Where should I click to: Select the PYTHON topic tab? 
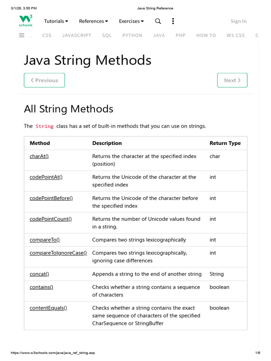[132, 35]
